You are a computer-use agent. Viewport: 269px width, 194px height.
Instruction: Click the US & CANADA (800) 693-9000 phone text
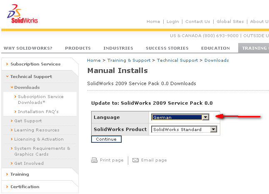click(204, 36)
